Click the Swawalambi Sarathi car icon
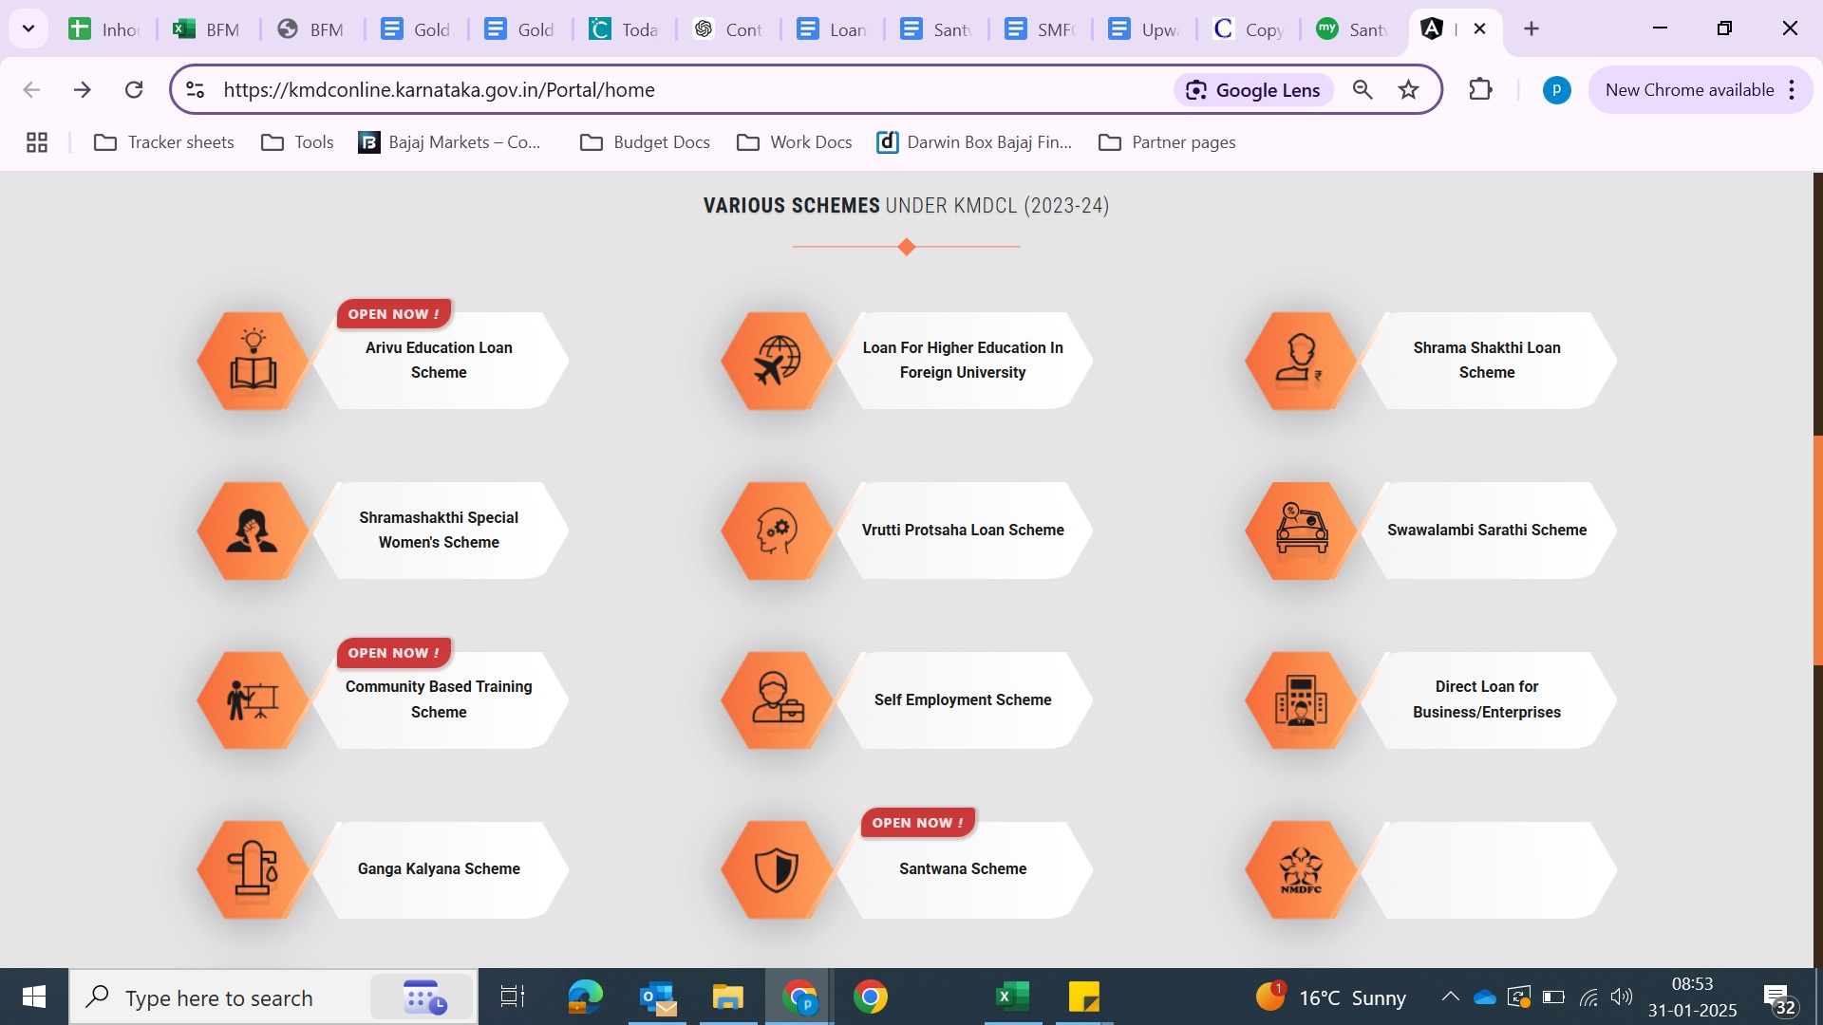This screenshot has height=1025, width=1823. point(1301,531)
